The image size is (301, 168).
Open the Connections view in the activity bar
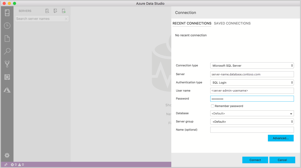point(7,13)
